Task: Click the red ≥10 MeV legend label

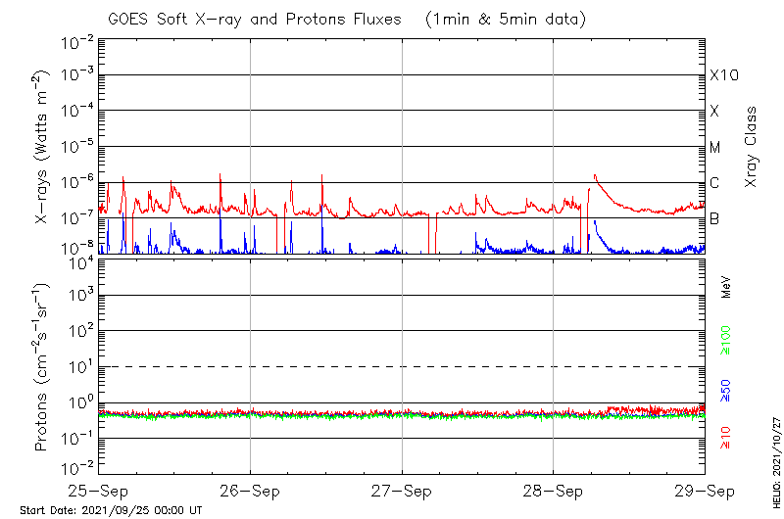Action: 726,437
